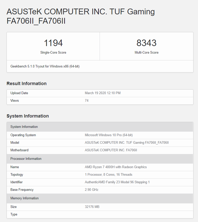This screenshot has width=198, height=222.
Task: Click the Model value TUF Gaming FA706II_FA706II
Action: tap(127, 142)
